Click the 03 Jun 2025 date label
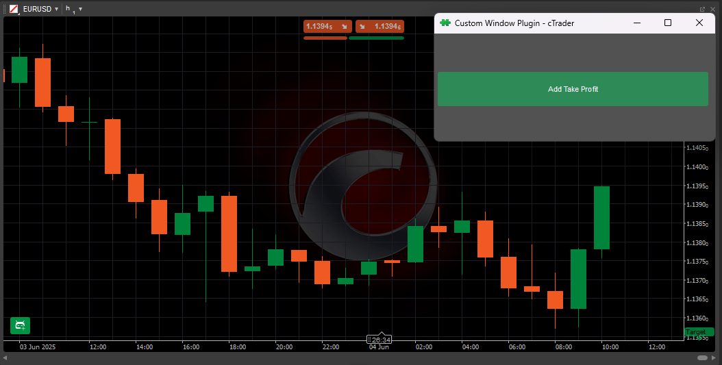 37,347
